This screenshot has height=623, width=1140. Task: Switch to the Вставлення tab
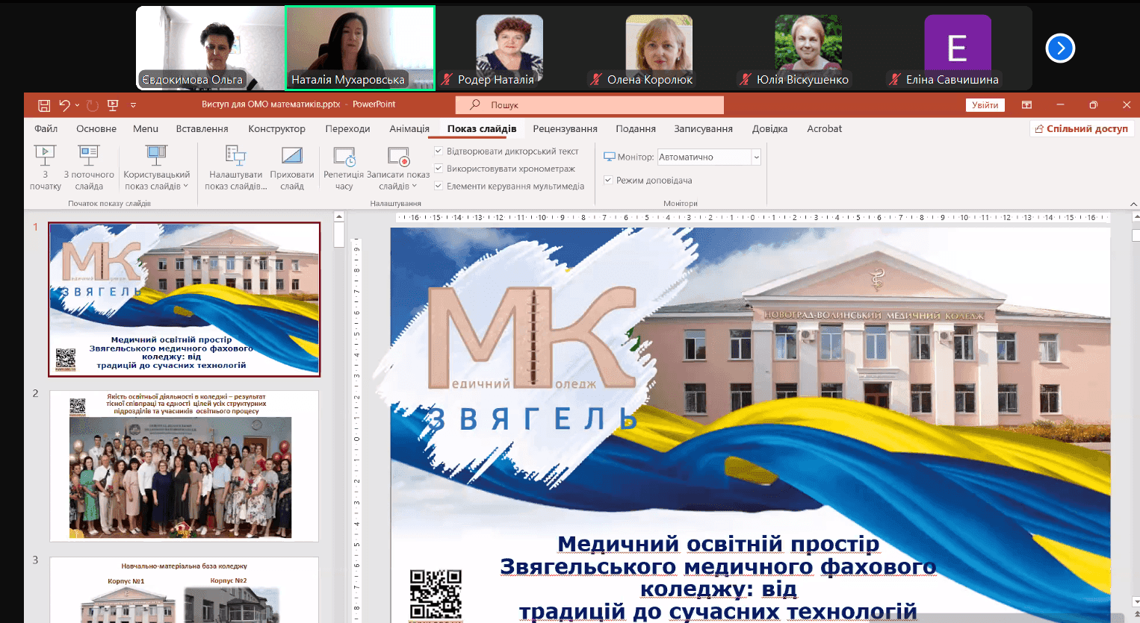pyautogui.click(x=202, y=128)
